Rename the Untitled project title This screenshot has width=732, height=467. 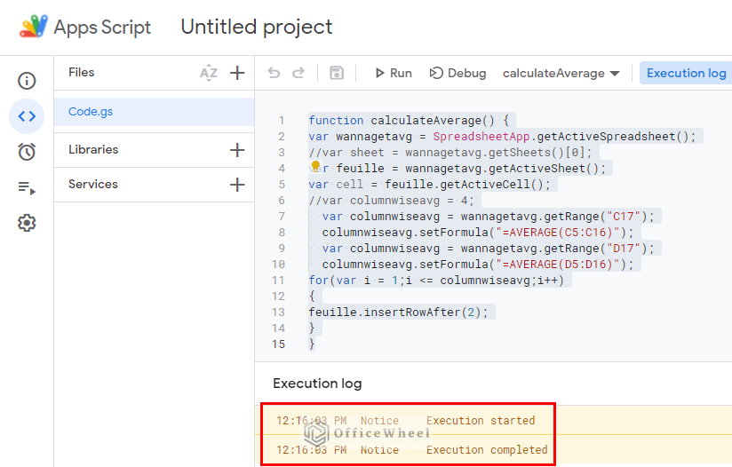pyautogui.click(x=256, y=27)
